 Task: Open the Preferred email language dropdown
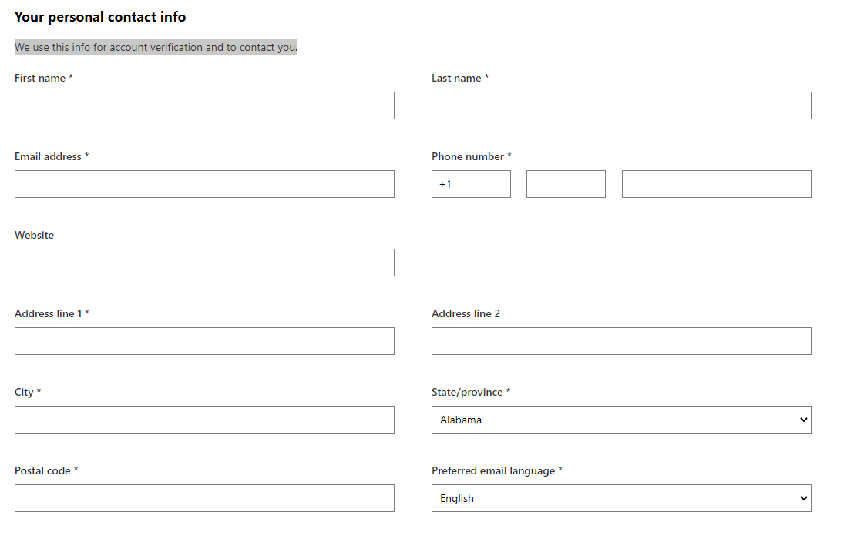(620, 498)
